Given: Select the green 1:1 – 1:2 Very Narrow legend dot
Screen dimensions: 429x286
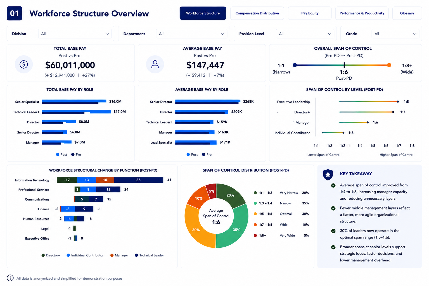Looking at the screenshot, I should [x=255, y=193].
